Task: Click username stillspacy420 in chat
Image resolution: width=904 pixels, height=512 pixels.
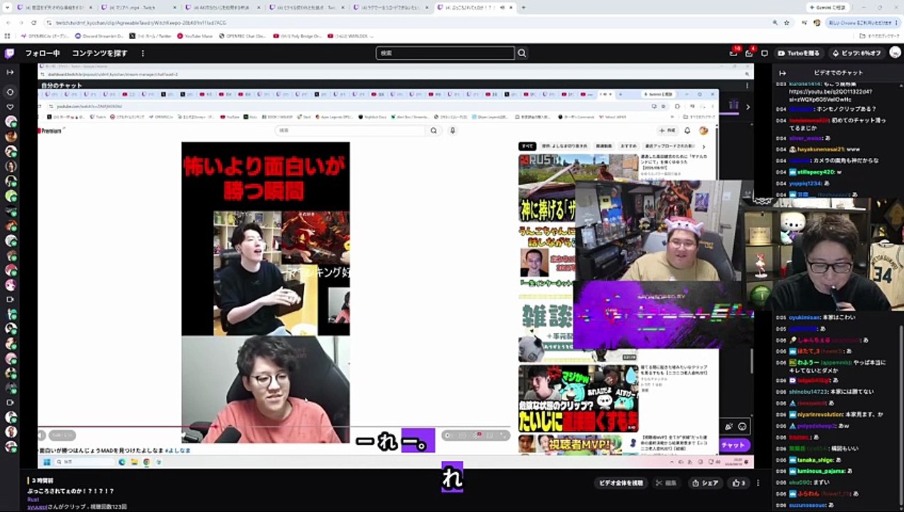Action: click(817, 172)
